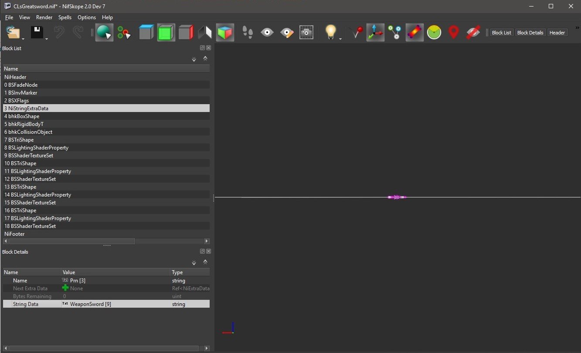Toggle the light bulb lighting icon
The width and height of the screenshot is (581, 353).
pos(331,32)
